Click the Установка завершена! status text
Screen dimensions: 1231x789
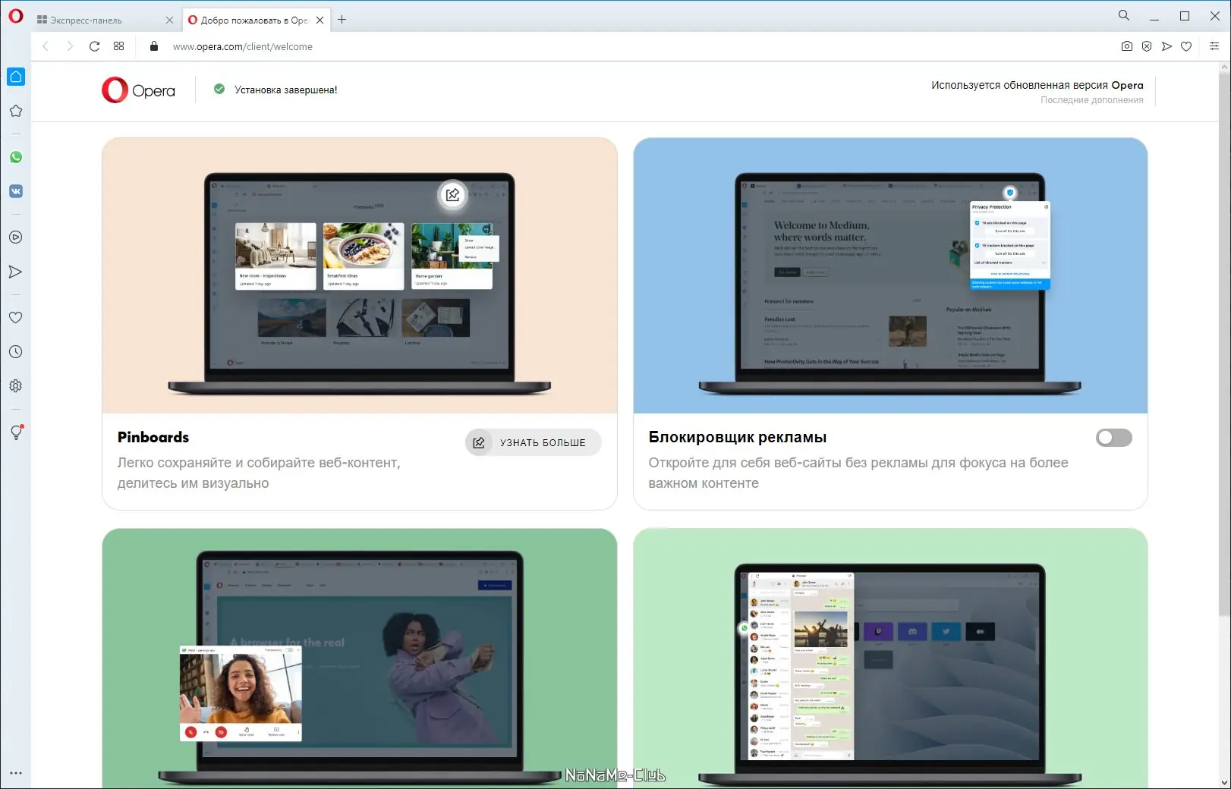(x=285, y=90)
